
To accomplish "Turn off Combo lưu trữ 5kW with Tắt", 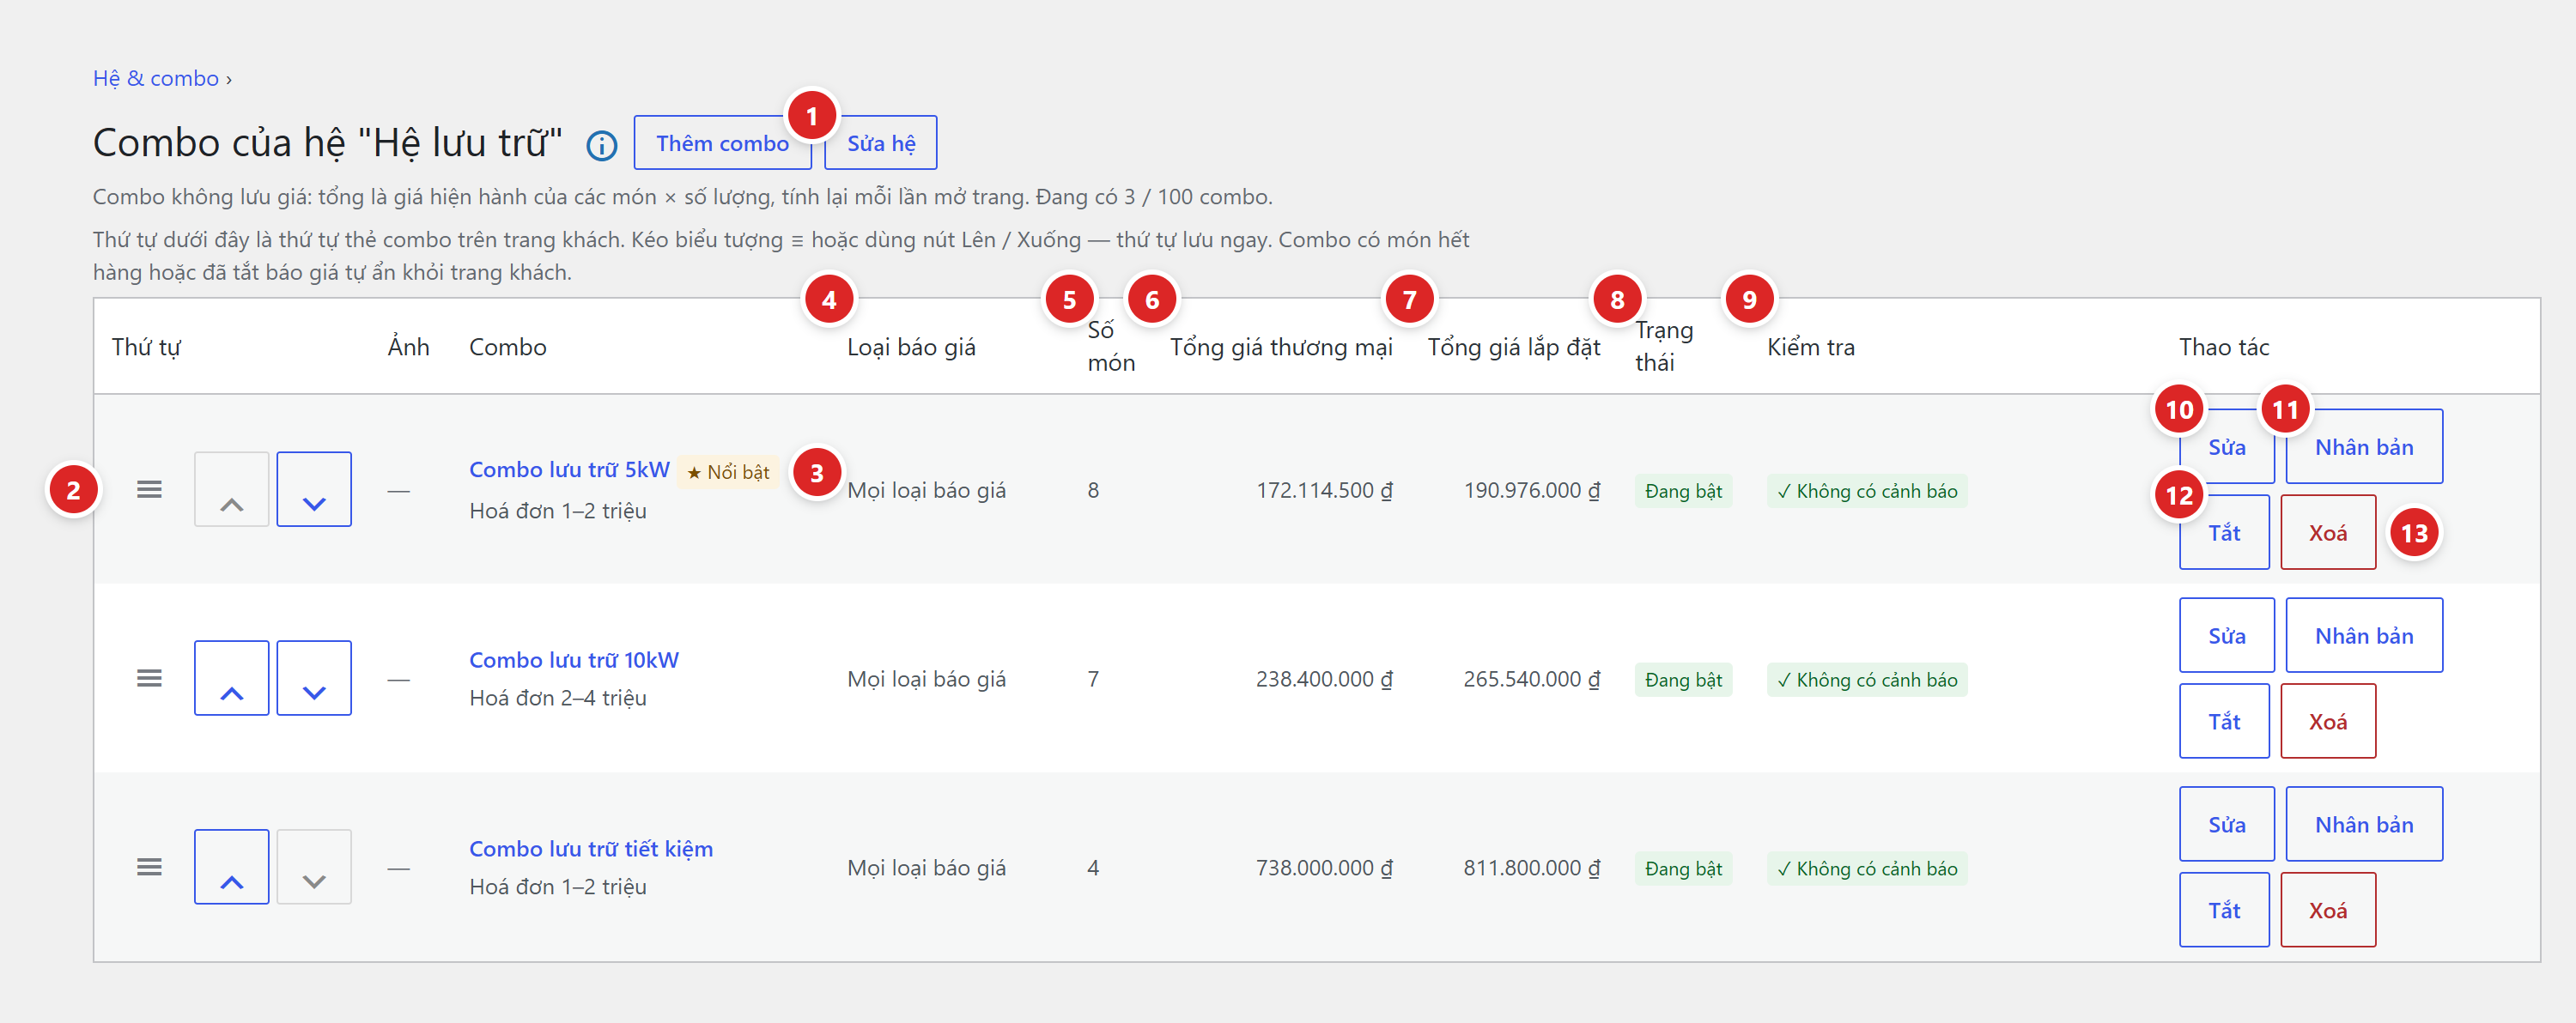I will (2224, 532).
